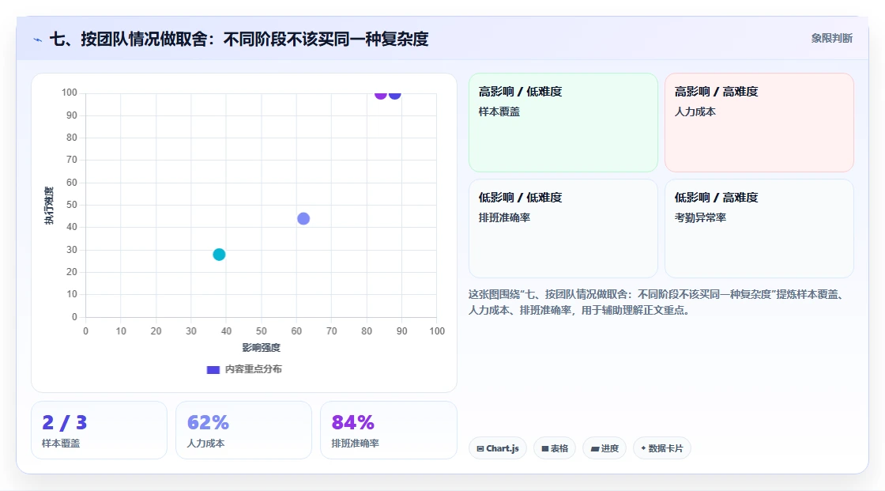Open the 低影响 / 高难度 quadrant card
The width and height of the screenshot is (885, 491).
pos(759,229)
